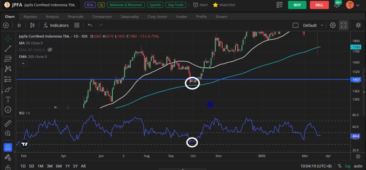Collapse the indicator legend chevron
This screenshot has width=366, height=170.
coord(23,63)
